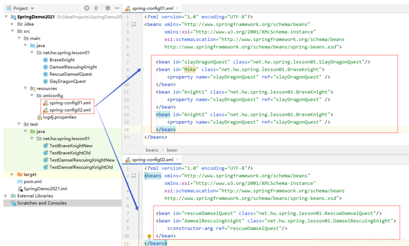Select TestDamselRescuingKnightOld test class
Image resolution: width=409 pixels, height=246 pixels.
click(x=81, y=167)
